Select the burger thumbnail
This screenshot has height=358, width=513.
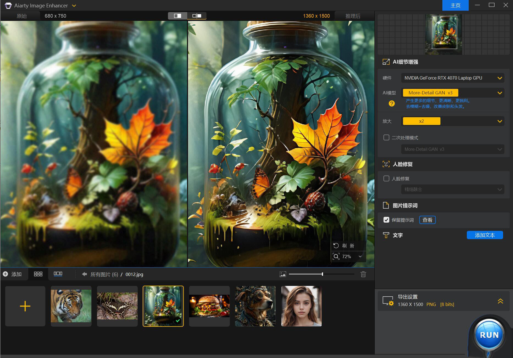tap(209, 306)
